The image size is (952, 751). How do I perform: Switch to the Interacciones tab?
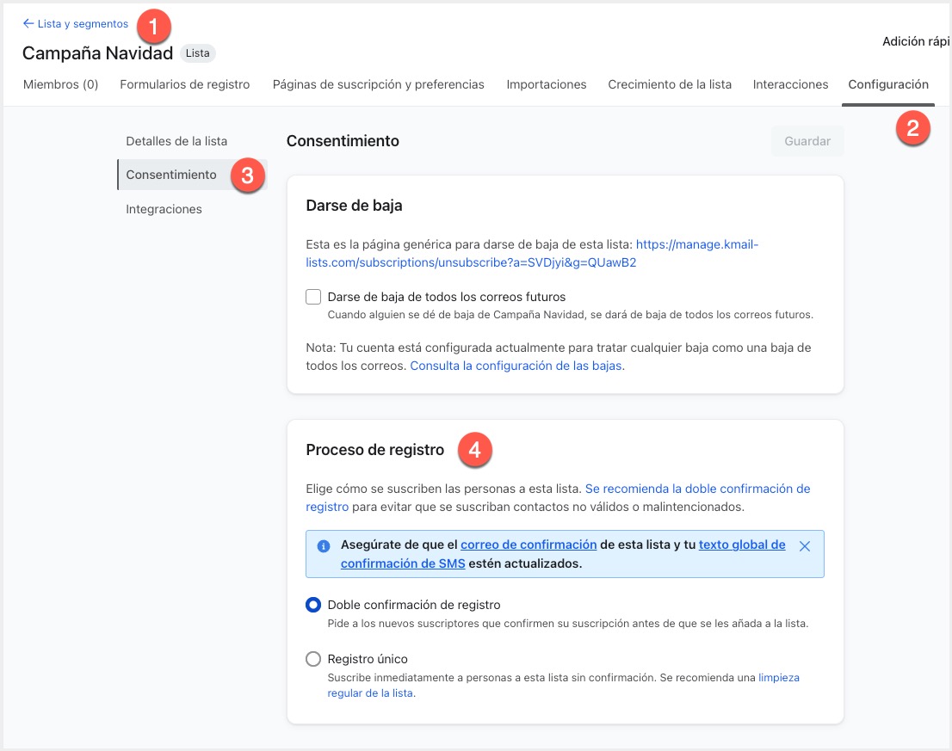point(789,84)
